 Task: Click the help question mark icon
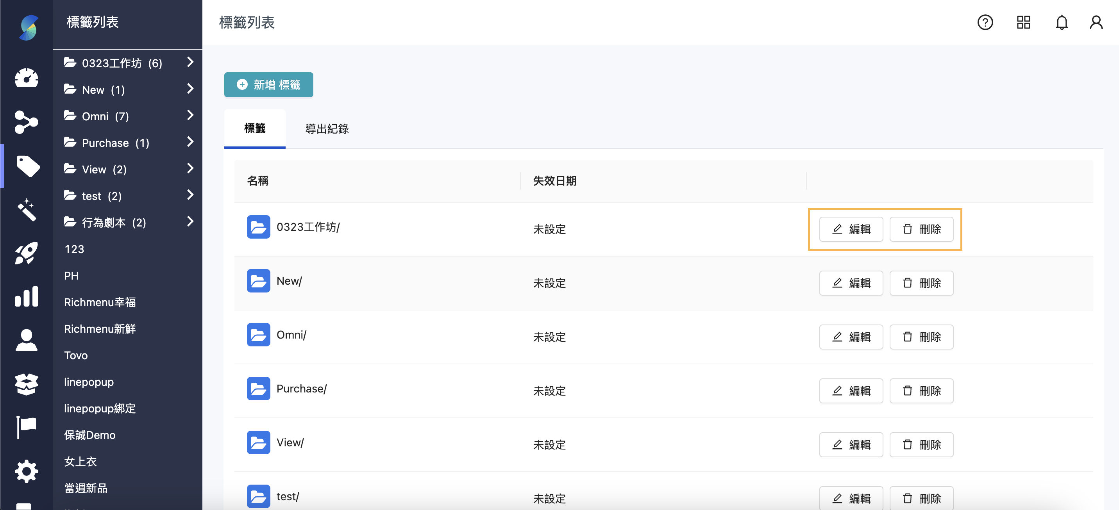tap(985, 23)
